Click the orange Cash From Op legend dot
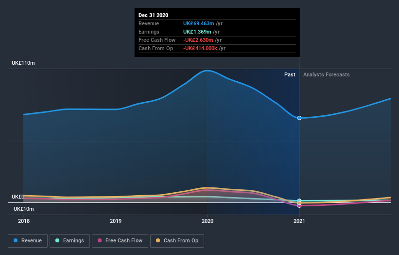This screenshot has height=255, width=399. click(158, 240)
